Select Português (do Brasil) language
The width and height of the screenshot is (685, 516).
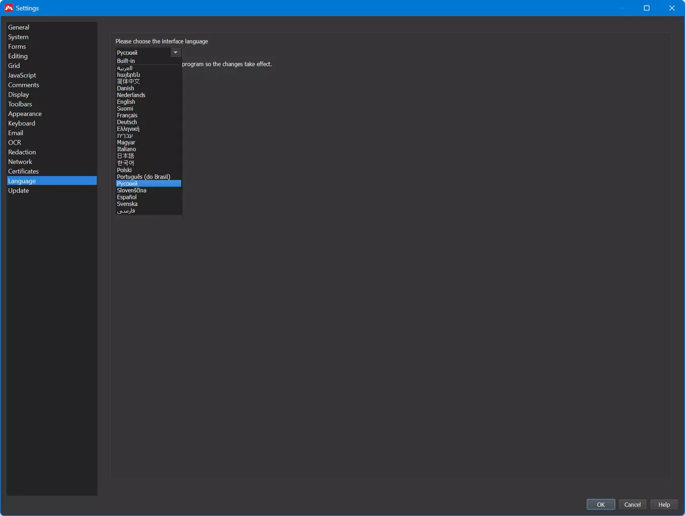143,177
